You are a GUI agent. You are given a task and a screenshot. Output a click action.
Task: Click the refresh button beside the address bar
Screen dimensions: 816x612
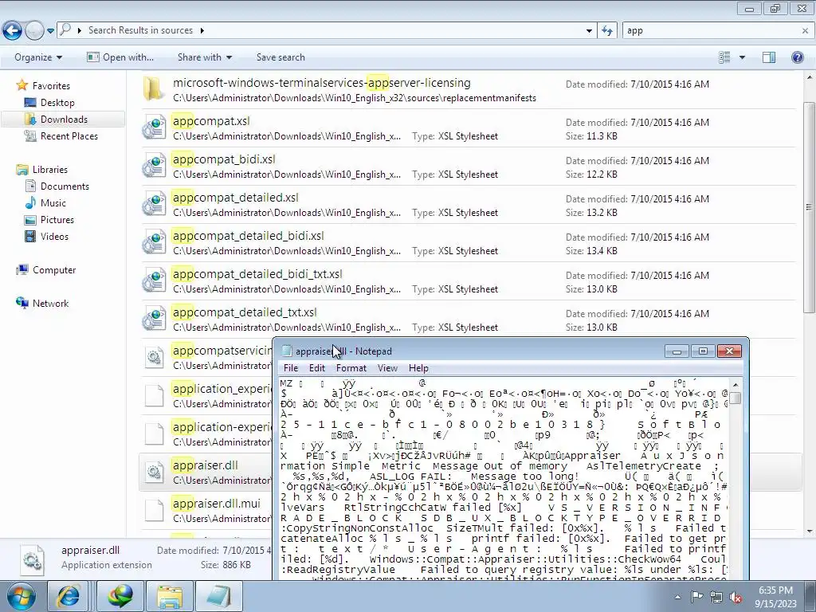click(606, 31)
